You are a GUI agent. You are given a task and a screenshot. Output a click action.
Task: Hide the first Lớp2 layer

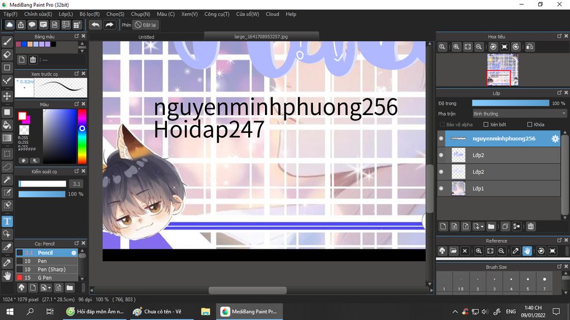click(441, 156)
